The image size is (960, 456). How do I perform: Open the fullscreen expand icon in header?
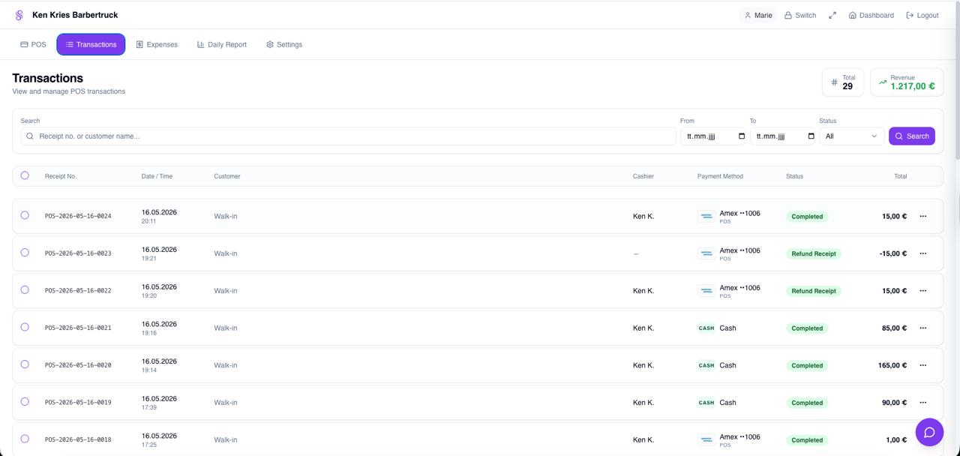tap(832, 15)
